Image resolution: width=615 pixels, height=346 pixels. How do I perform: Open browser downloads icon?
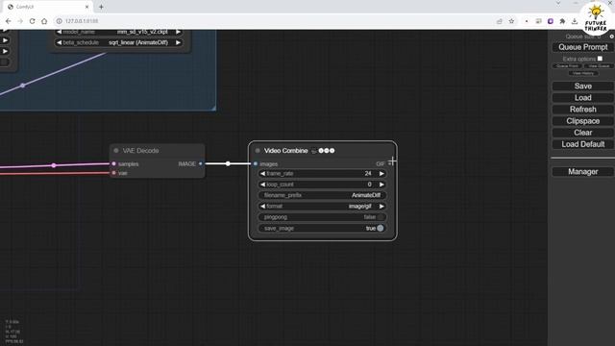coord(575,21)
